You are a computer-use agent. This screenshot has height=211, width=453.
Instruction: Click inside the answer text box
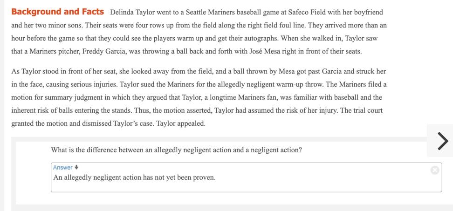246,177
